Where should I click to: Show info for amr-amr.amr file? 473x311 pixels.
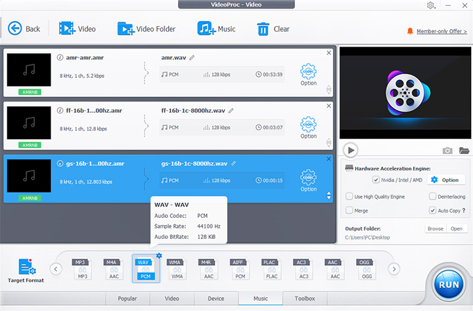point(60,57)
